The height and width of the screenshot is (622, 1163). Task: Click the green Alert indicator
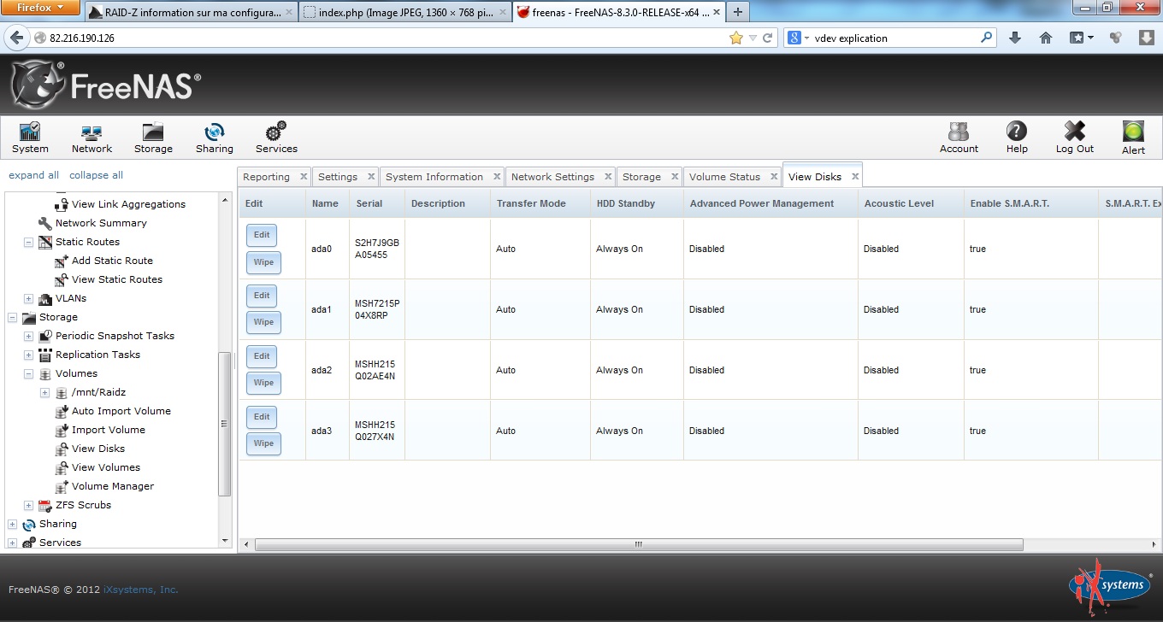click(x=1133, y=138)
